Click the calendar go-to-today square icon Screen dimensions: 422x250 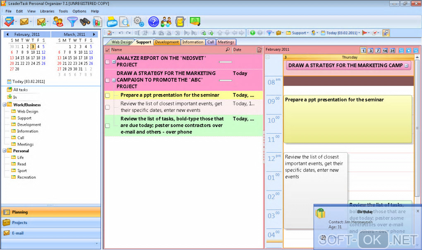[408, 50]
